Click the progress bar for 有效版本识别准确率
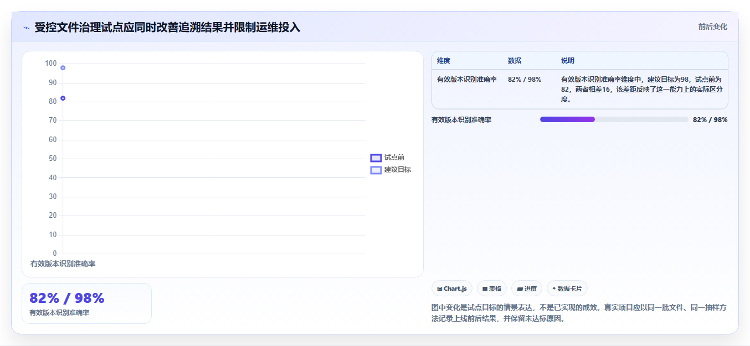750x346 pixels. [614, 119]
